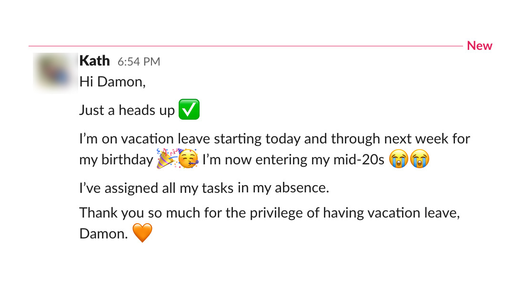Click the 'Hi Damon,' greeting line
Image resolution: width=524 pixels, height=285 pixels.
[112, 82]
